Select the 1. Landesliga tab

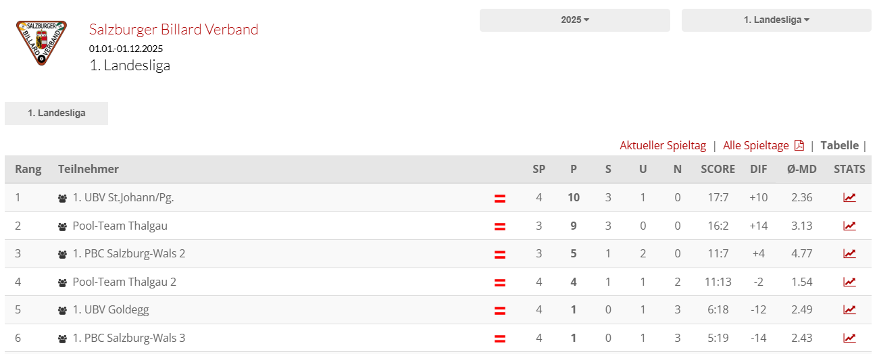coord(56,113)
